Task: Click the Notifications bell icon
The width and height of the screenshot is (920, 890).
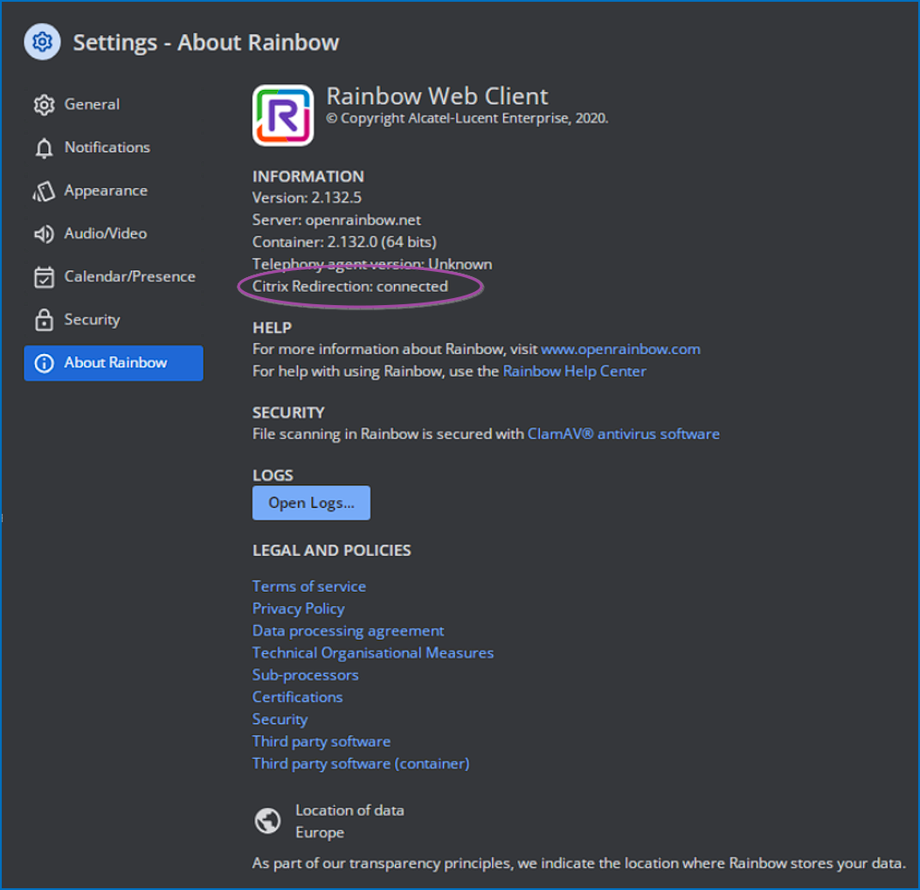Action: click(44, 149)
